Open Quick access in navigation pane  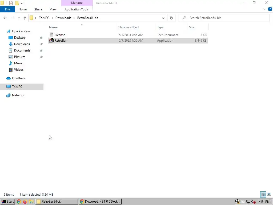point(21,31)
